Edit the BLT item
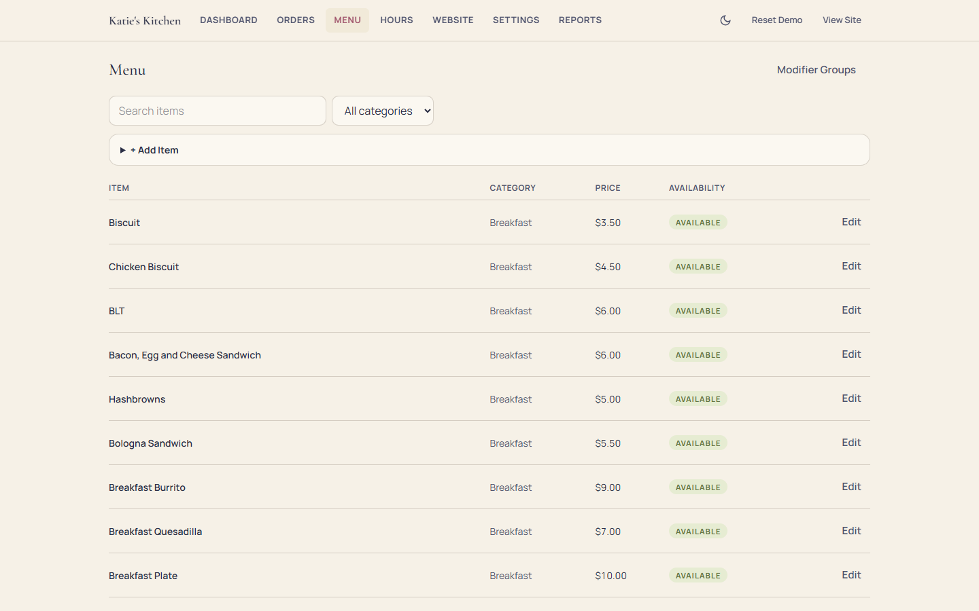 851,310
